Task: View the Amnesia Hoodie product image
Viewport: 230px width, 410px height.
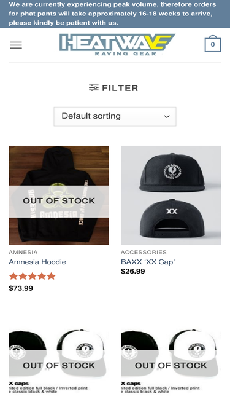Action: 59,195
